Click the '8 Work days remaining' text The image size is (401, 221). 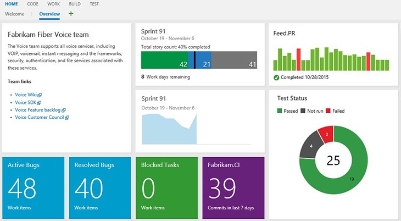[165, 76]
